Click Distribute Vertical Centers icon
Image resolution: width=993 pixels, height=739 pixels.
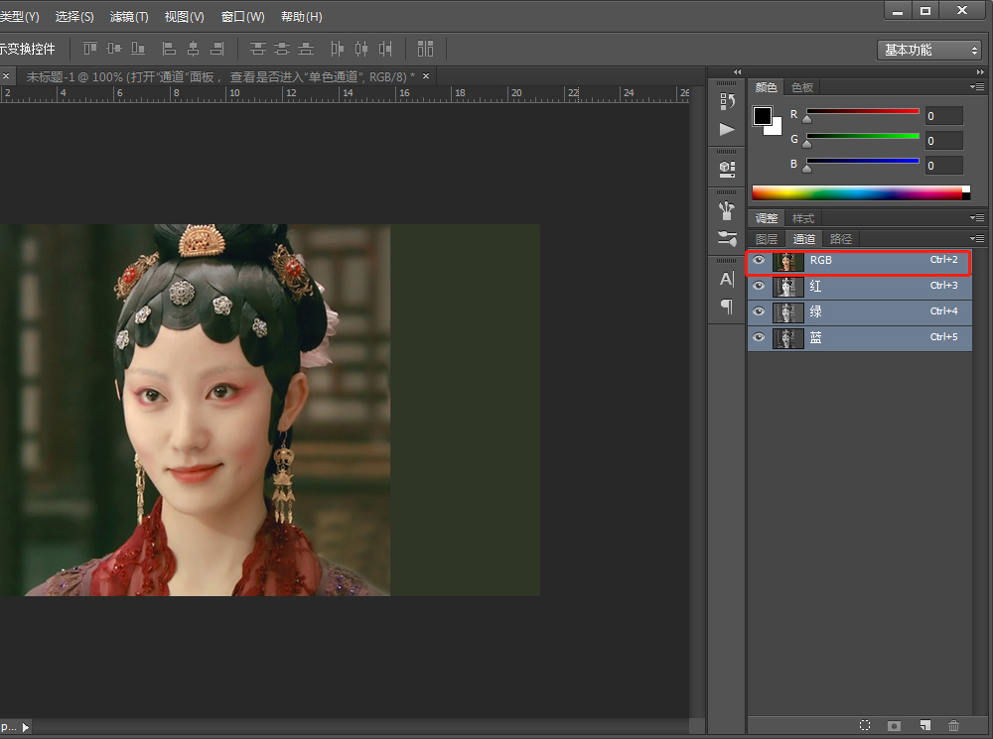point(282,48)
